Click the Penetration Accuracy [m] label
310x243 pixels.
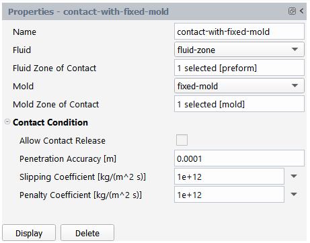[68, 158]
